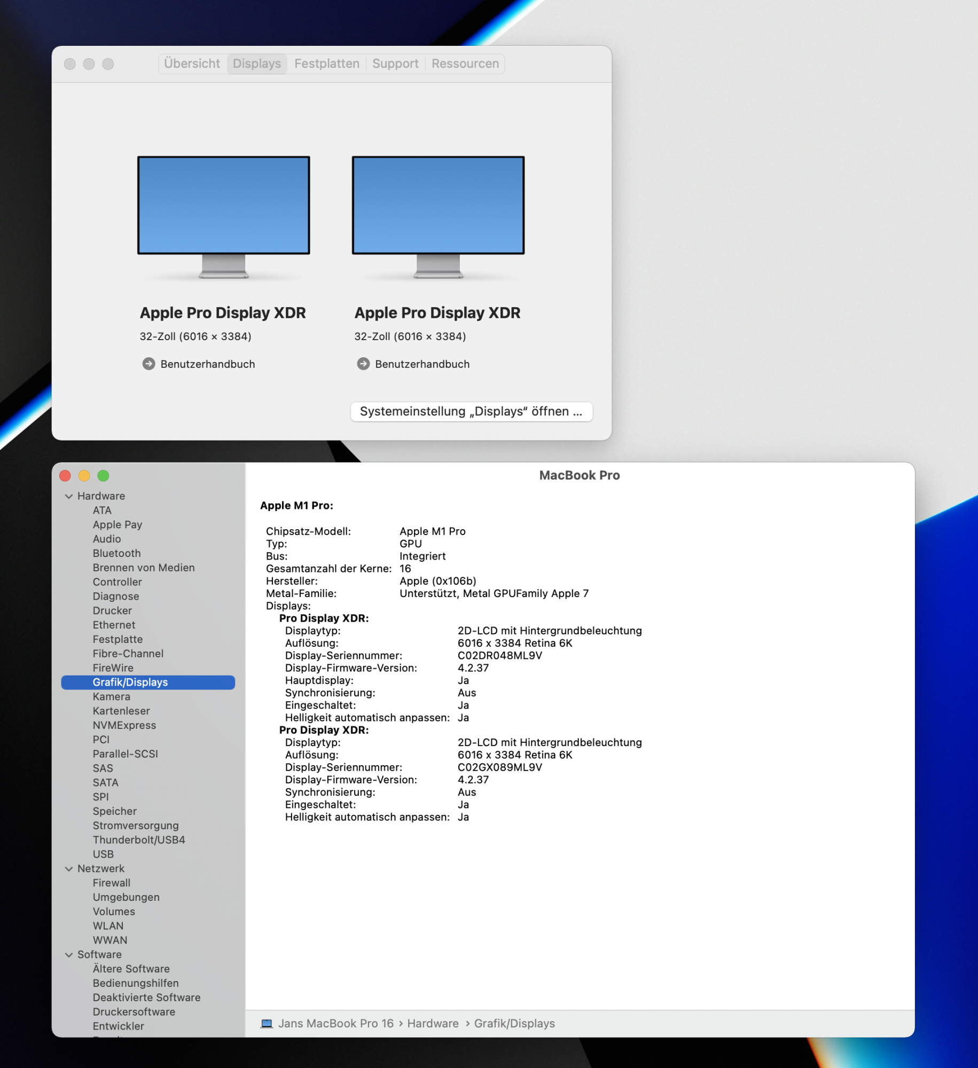The image size is (978, 1068).
Task: Select Kamera in the sidebar
Action: pos(112,697)
